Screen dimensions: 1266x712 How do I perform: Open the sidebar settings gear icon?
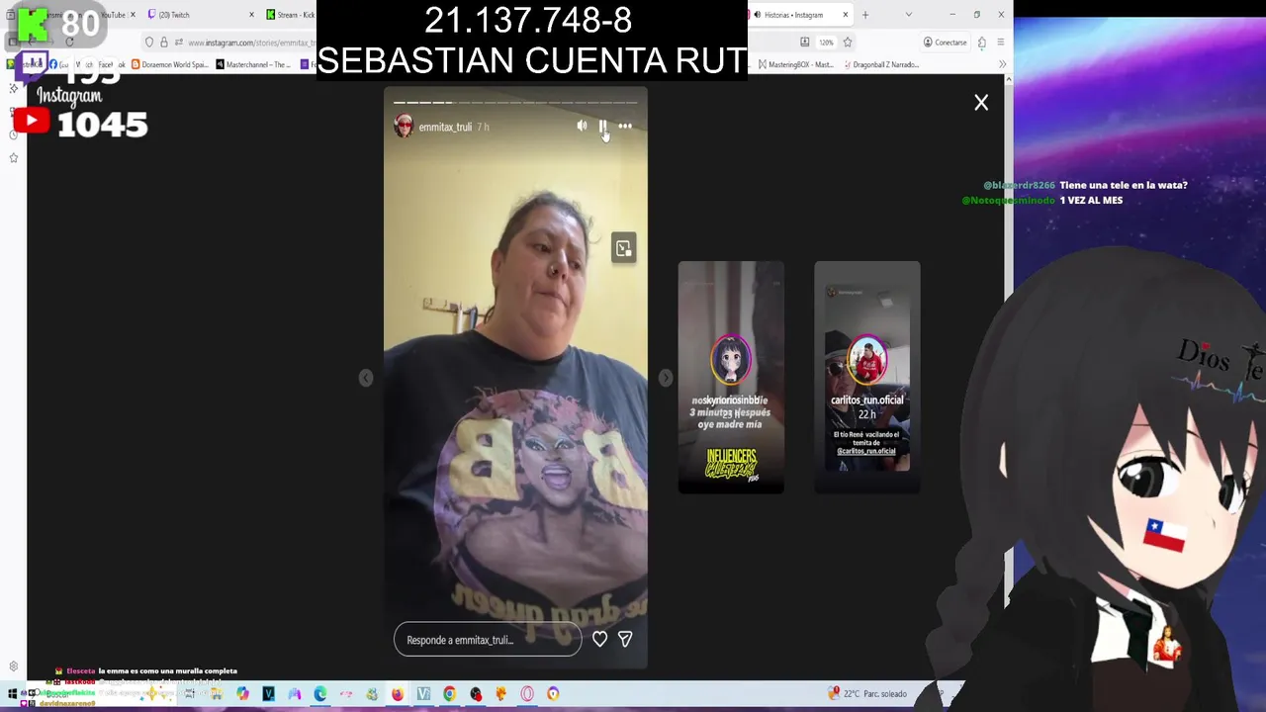13,667
